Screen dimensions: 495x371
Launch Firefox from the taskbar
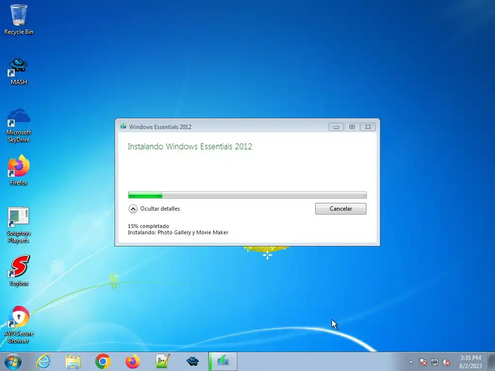(x=132, y=361)
